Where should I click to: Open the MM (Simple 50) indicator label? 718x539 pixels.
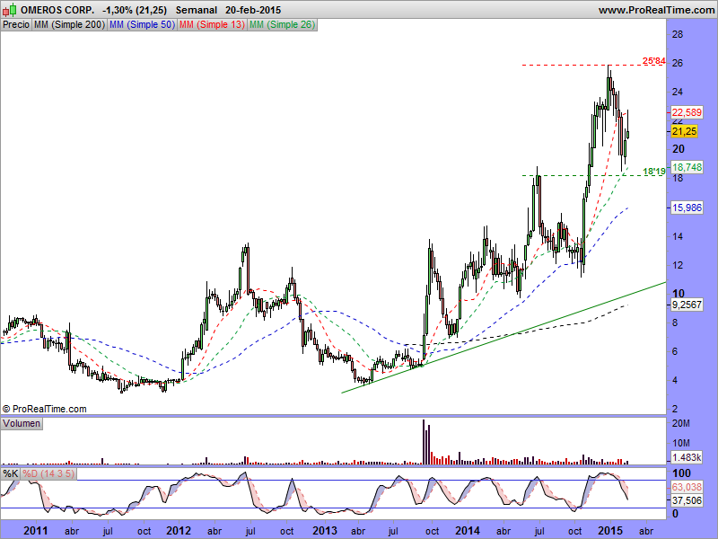[x=142, y=24]
